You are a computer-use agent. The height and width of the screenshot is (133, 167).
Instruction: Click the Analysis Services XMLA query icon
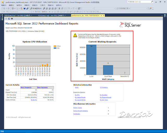pos(53,9)
